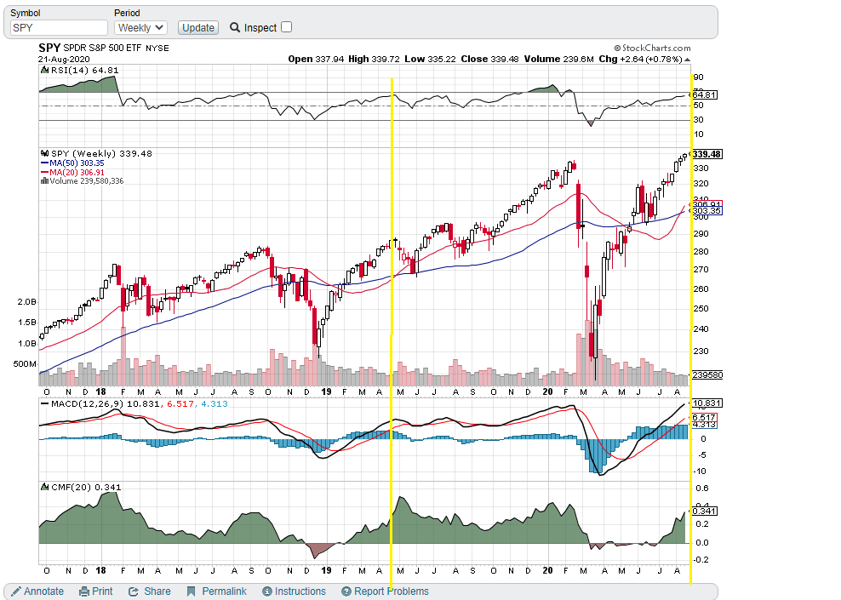Image resolution: width=841 pixels, height=600 pixels.
Task: Click the MA(20) 306.91 legend entry
Action: 72,172
